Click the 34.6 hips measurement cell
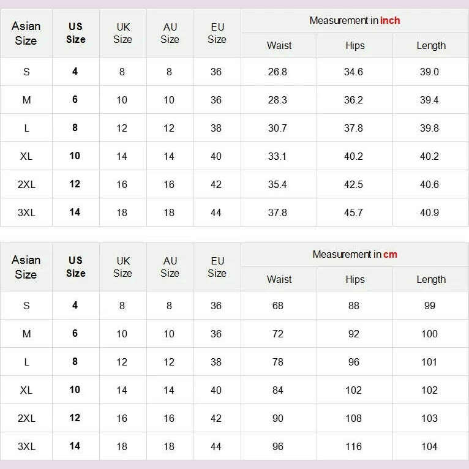Viewport: 469px width, 469px height. (x=353, y=72)
